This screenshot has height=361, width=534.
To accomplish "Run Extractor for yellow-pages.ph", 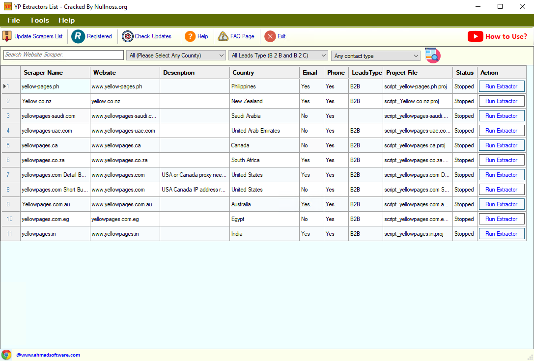I will tap(502, 86).
